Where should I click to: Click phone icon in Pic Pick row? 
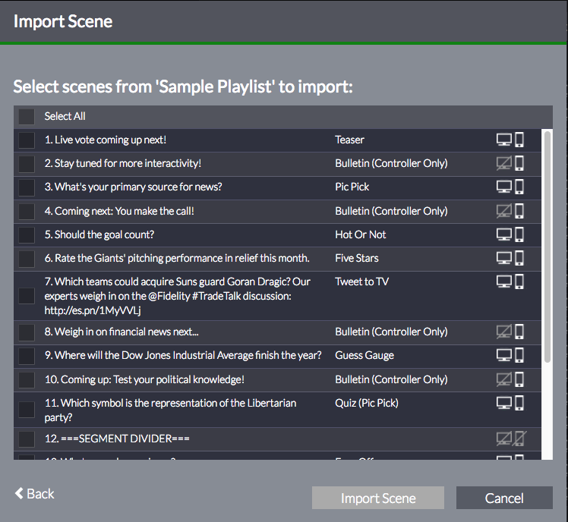(519, 187)
